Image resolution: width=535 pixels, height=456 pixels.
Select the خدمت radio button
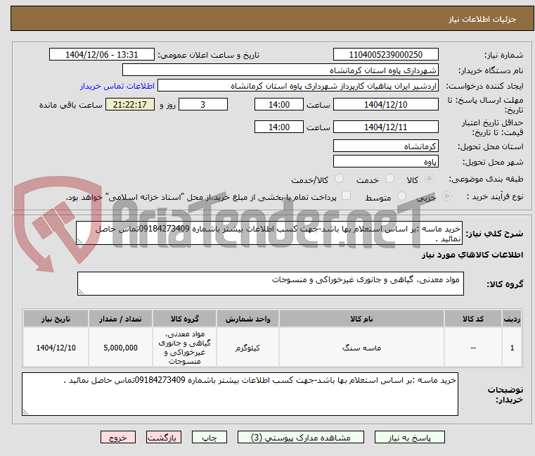(x=389, y=179)
